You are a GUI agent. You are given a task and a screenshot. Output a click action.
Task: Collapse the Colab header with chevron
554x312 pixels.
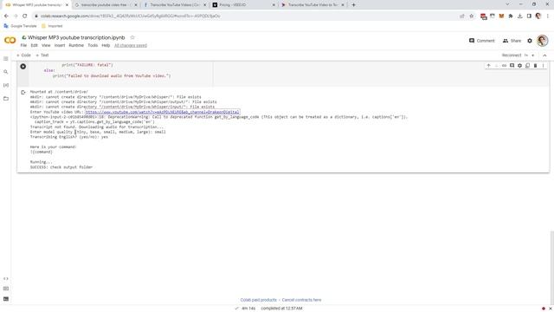[544, 55]
